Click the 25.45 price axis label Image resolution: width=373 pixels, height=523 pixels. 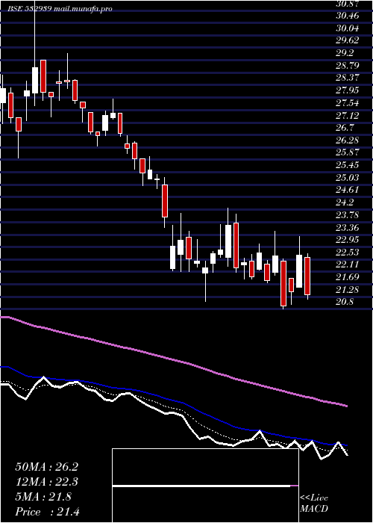[348, 165]
